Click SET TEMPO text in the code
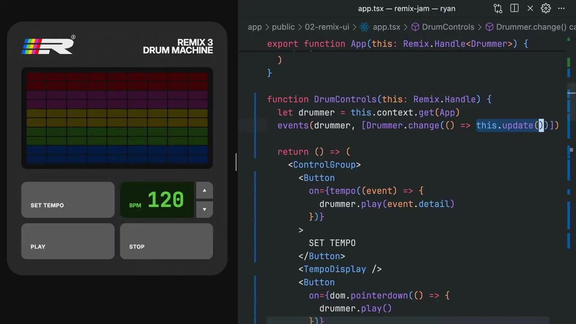 pyautogui.click(x=332, y=243)
